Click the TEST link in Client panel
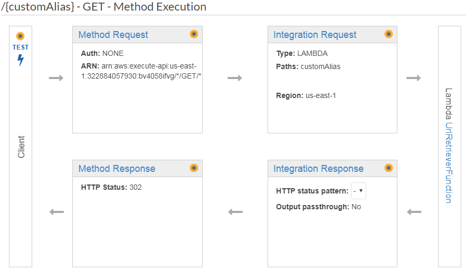 [x=21, y=47]
